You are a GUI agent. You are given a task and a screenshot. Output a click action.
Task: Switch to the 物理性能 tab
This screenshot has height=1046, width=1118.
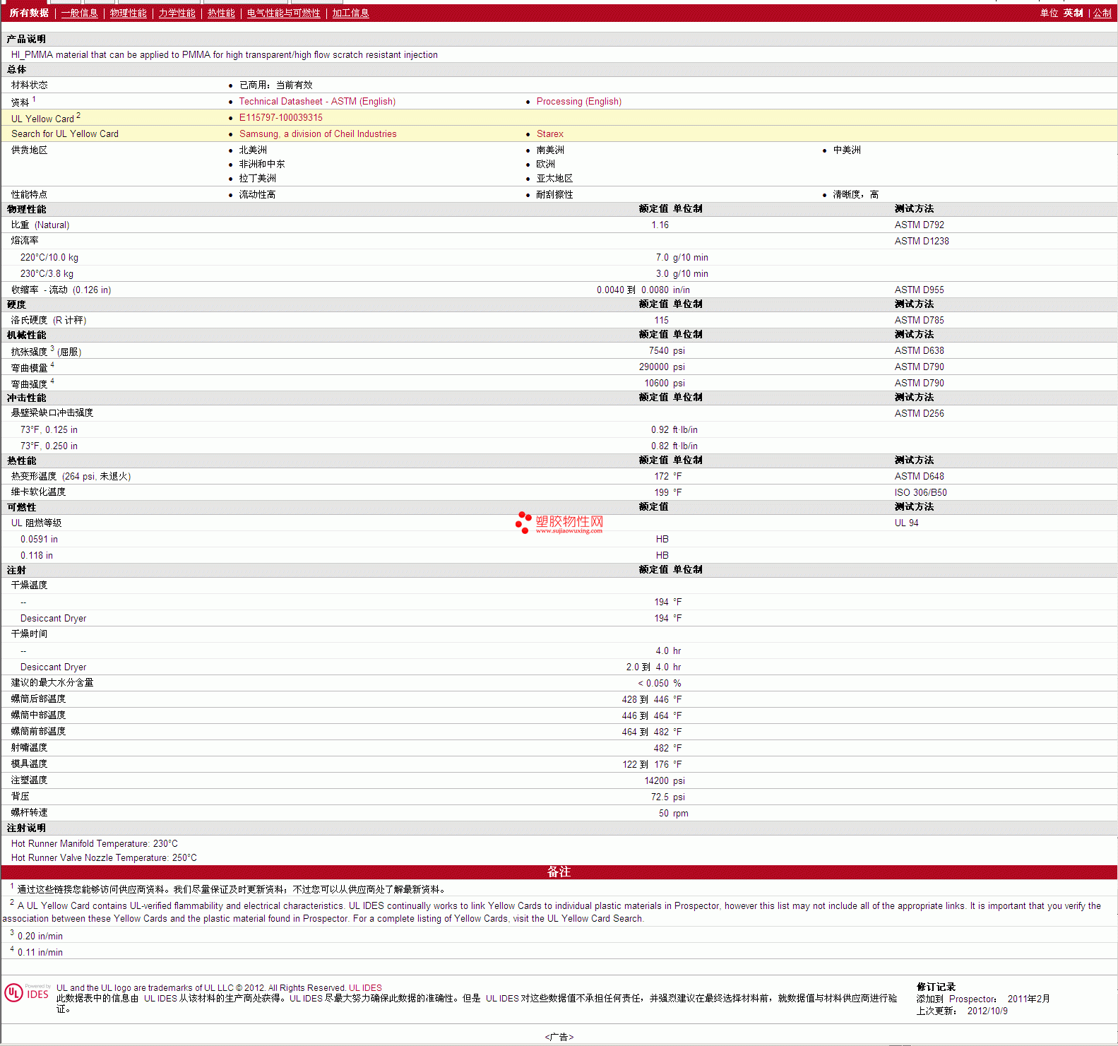[x=128, y=13]
